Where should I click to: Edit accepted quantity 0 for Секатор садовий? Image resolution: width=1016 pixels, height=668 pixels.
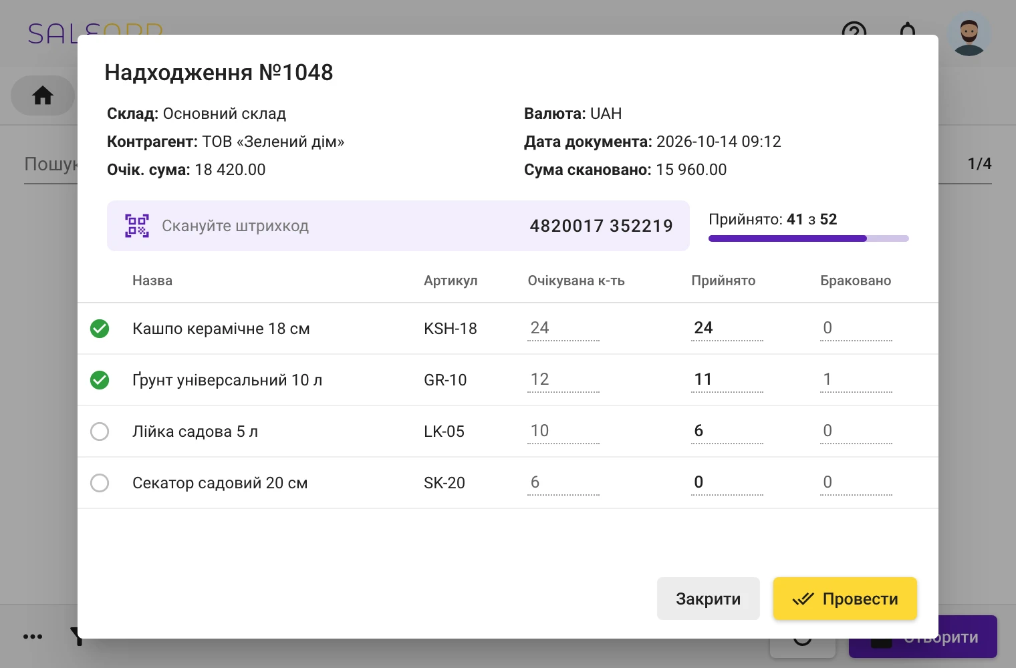coord(727,482)
